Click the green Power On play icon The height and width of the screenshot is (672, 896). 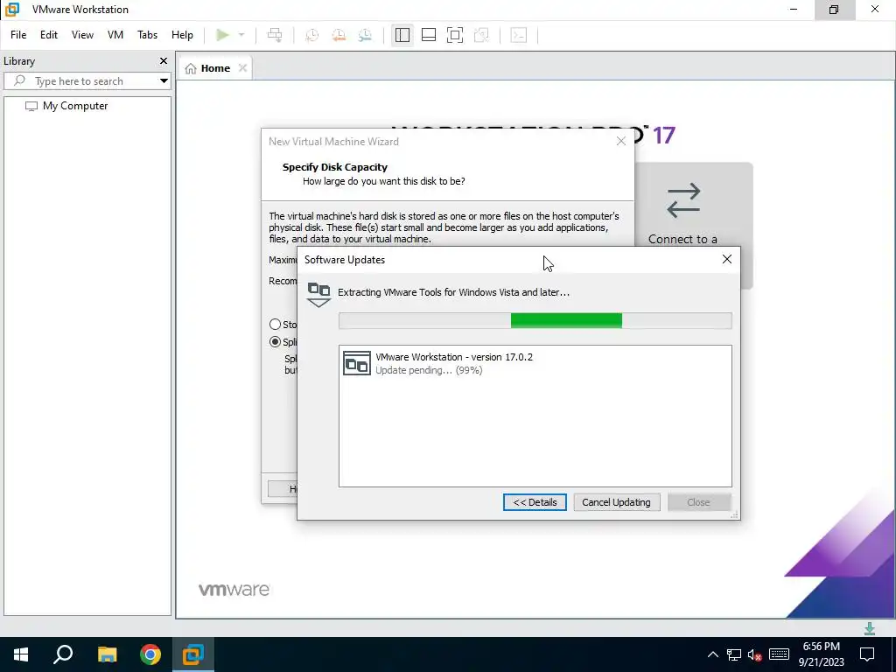tap(222, 35)
